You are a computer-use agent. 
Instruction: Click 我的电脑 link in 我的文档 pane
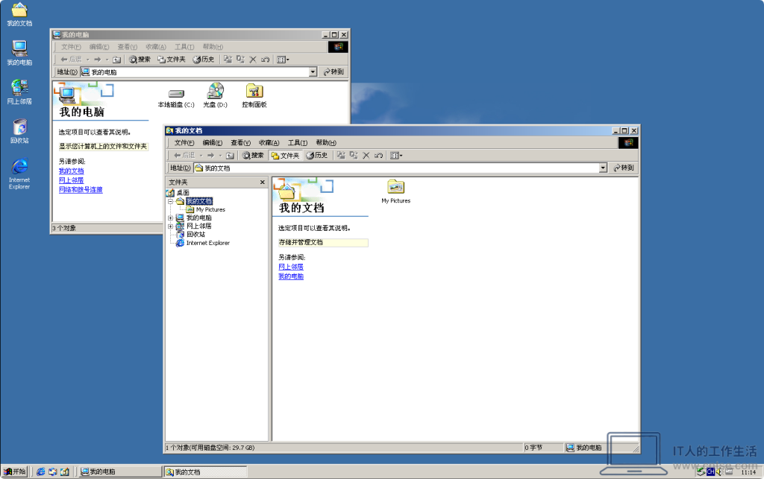291,276
